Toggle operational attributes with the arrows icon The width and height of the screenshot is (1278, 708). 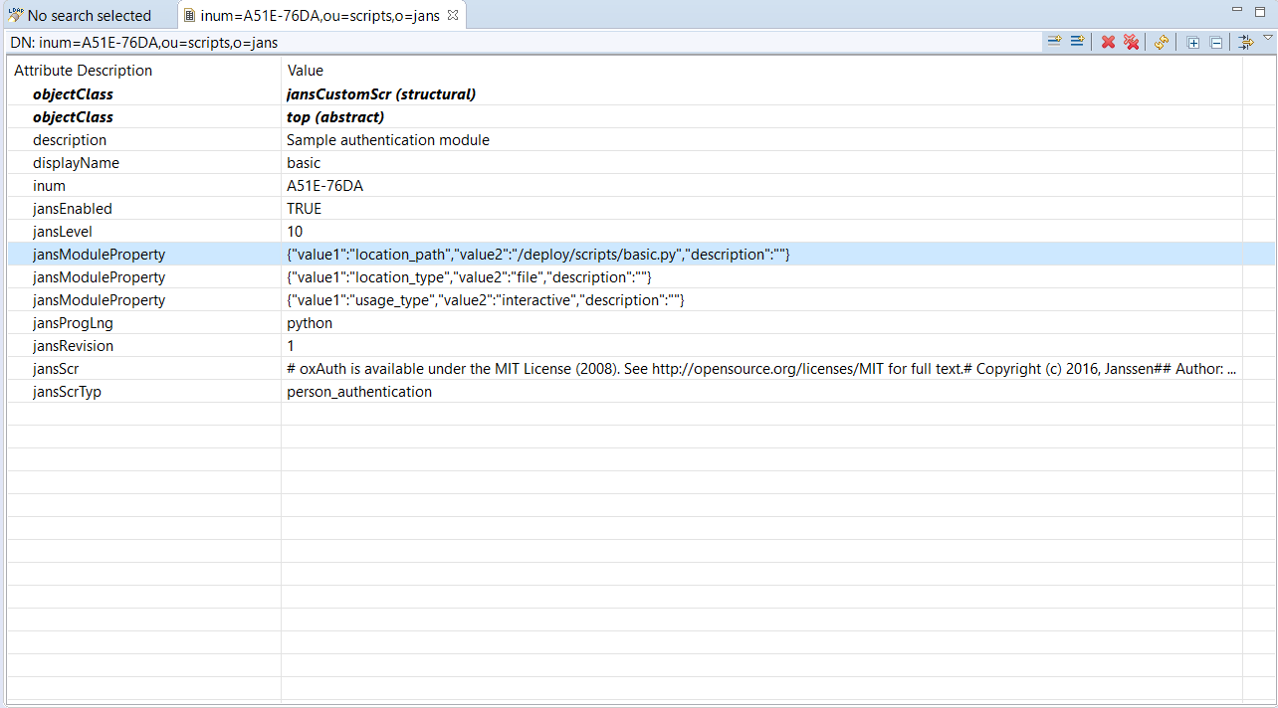[x=1245, y=42]
